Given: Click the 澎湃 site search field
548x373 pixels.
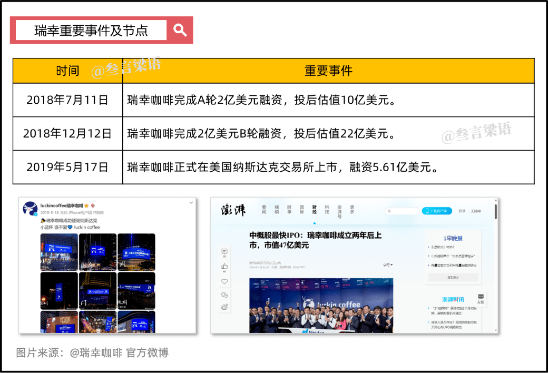Looking at the screenshot, I should coord(402,211).
